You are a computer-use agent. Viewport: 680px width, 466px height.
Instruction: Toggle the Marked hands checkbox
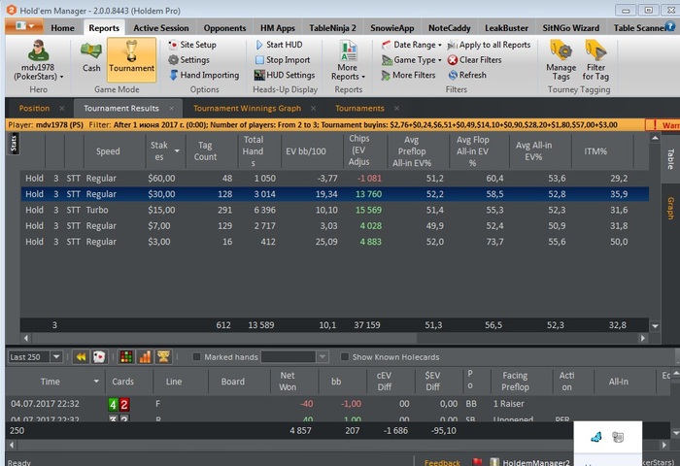pos(196,356)
